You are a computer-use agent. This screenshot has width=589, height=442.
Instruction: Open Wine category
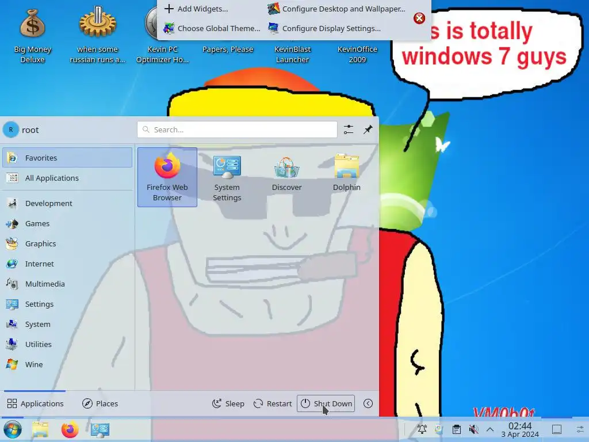click(67, 364)
